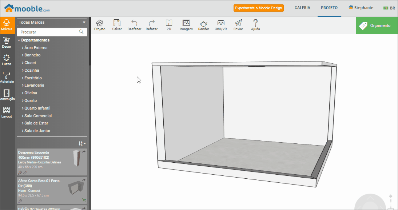The height and width of the screenshot is (210, 398).
Task: Select the Despensa Esquerda 400mm thumbnail
Action: click(76, 158)
